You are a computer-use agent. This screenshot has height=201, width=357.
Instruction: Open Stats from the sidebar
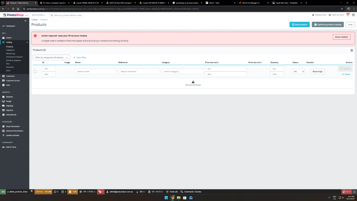point(8,85)
